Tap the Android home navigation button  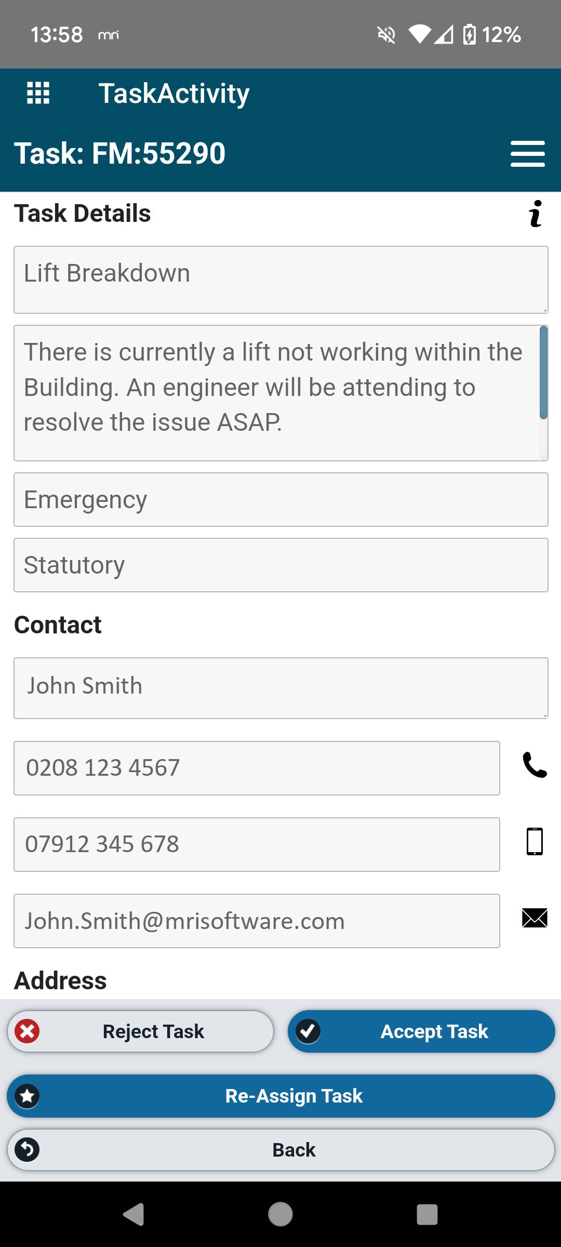click(280, 1214)
